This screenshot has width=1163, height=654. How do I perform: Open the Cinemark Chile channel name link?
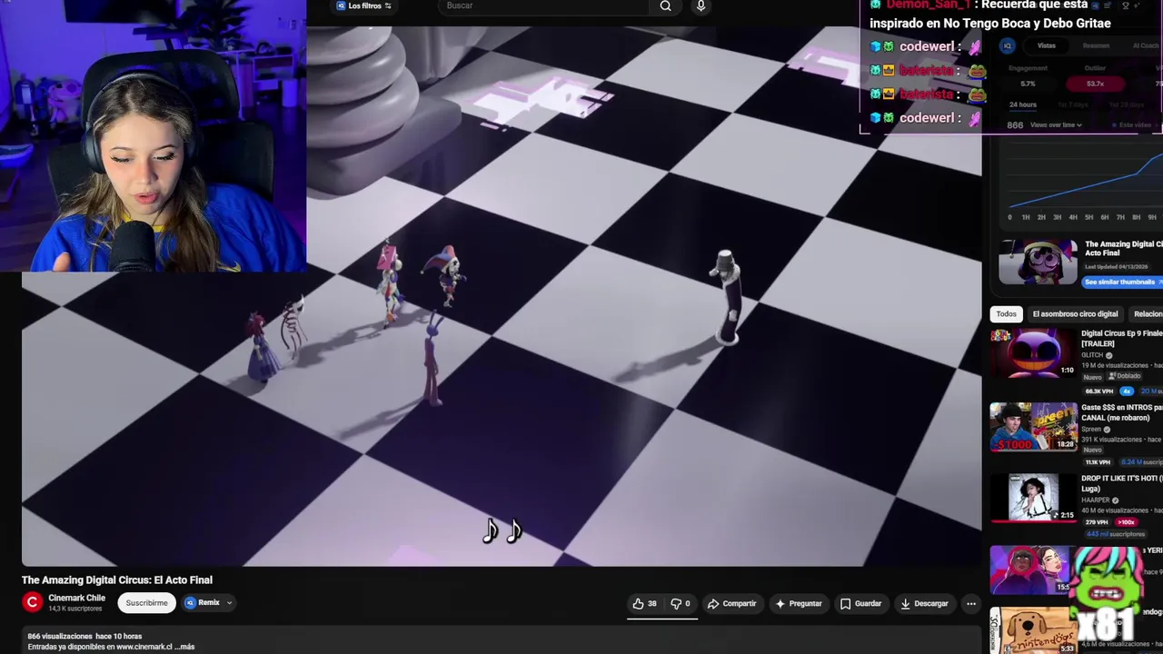(x=76, y=598)
